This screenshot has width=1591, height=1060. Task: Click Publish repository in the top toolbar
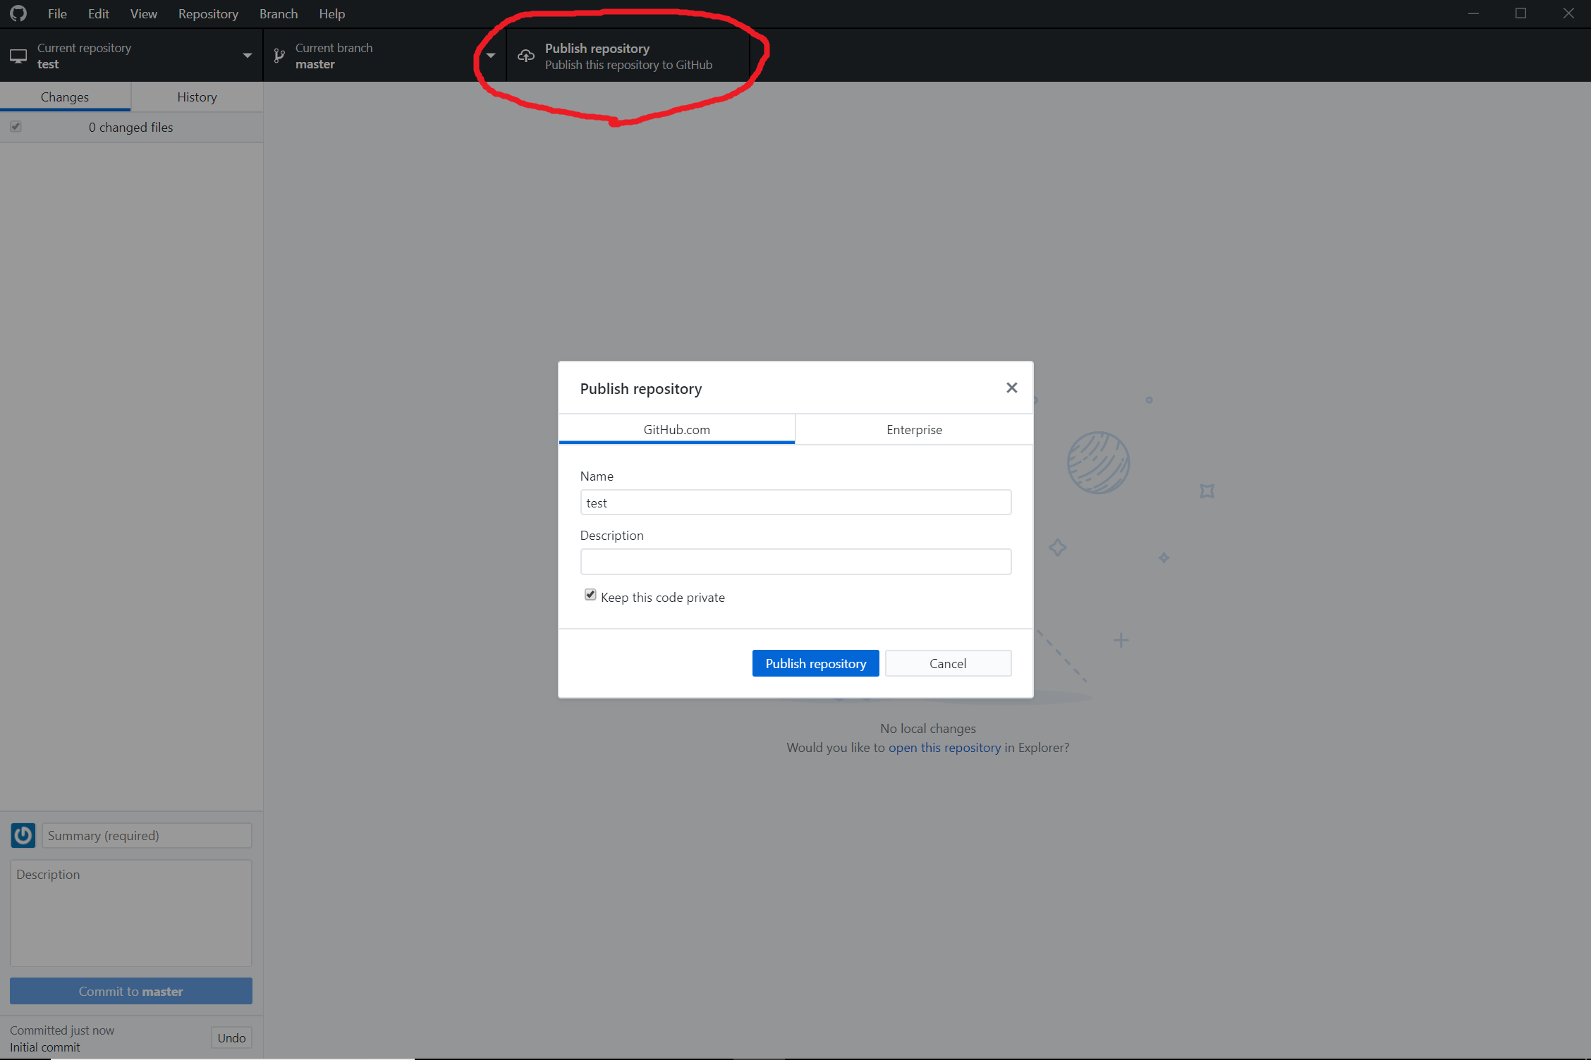(x=628, y=56)
